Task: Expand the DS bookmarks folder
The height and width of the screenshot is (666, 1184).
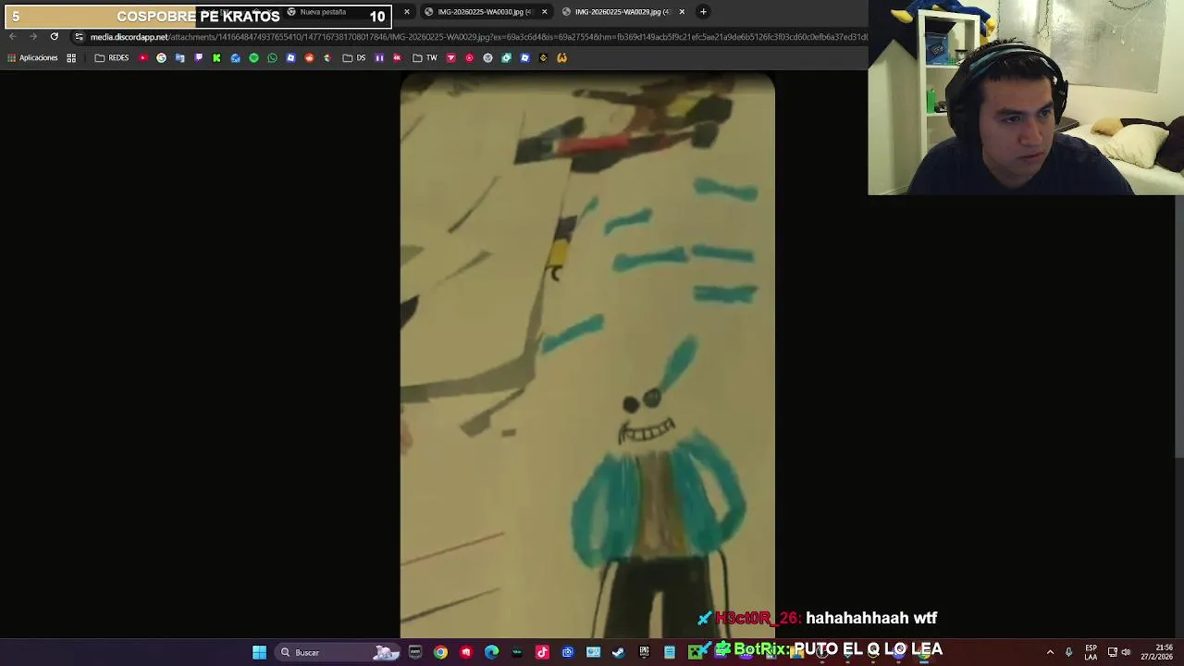Action: [354, 57]
